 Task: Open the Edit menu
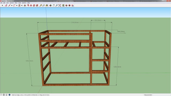tap(4, 3)
